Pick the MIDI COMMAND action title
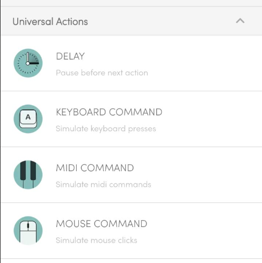This screenshot has height=263, width=262. tap(95, 168)
